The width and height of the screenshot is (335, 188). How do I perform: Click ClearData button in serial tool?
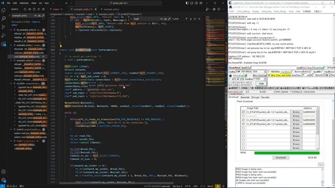point(234,67)
